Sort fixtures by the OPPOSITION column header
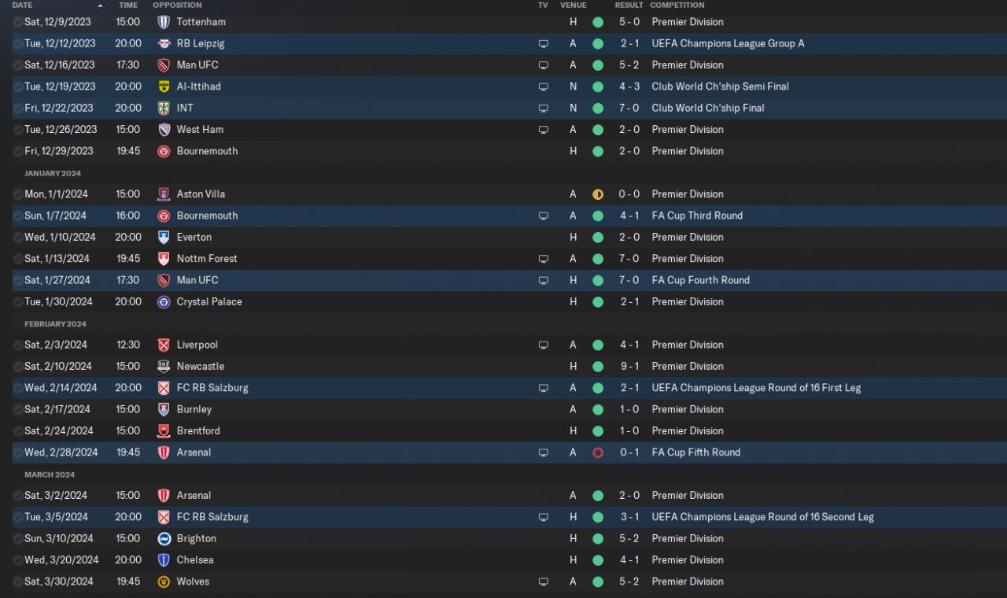Viewport: 1007px width, 598px height. pos(177,5)
